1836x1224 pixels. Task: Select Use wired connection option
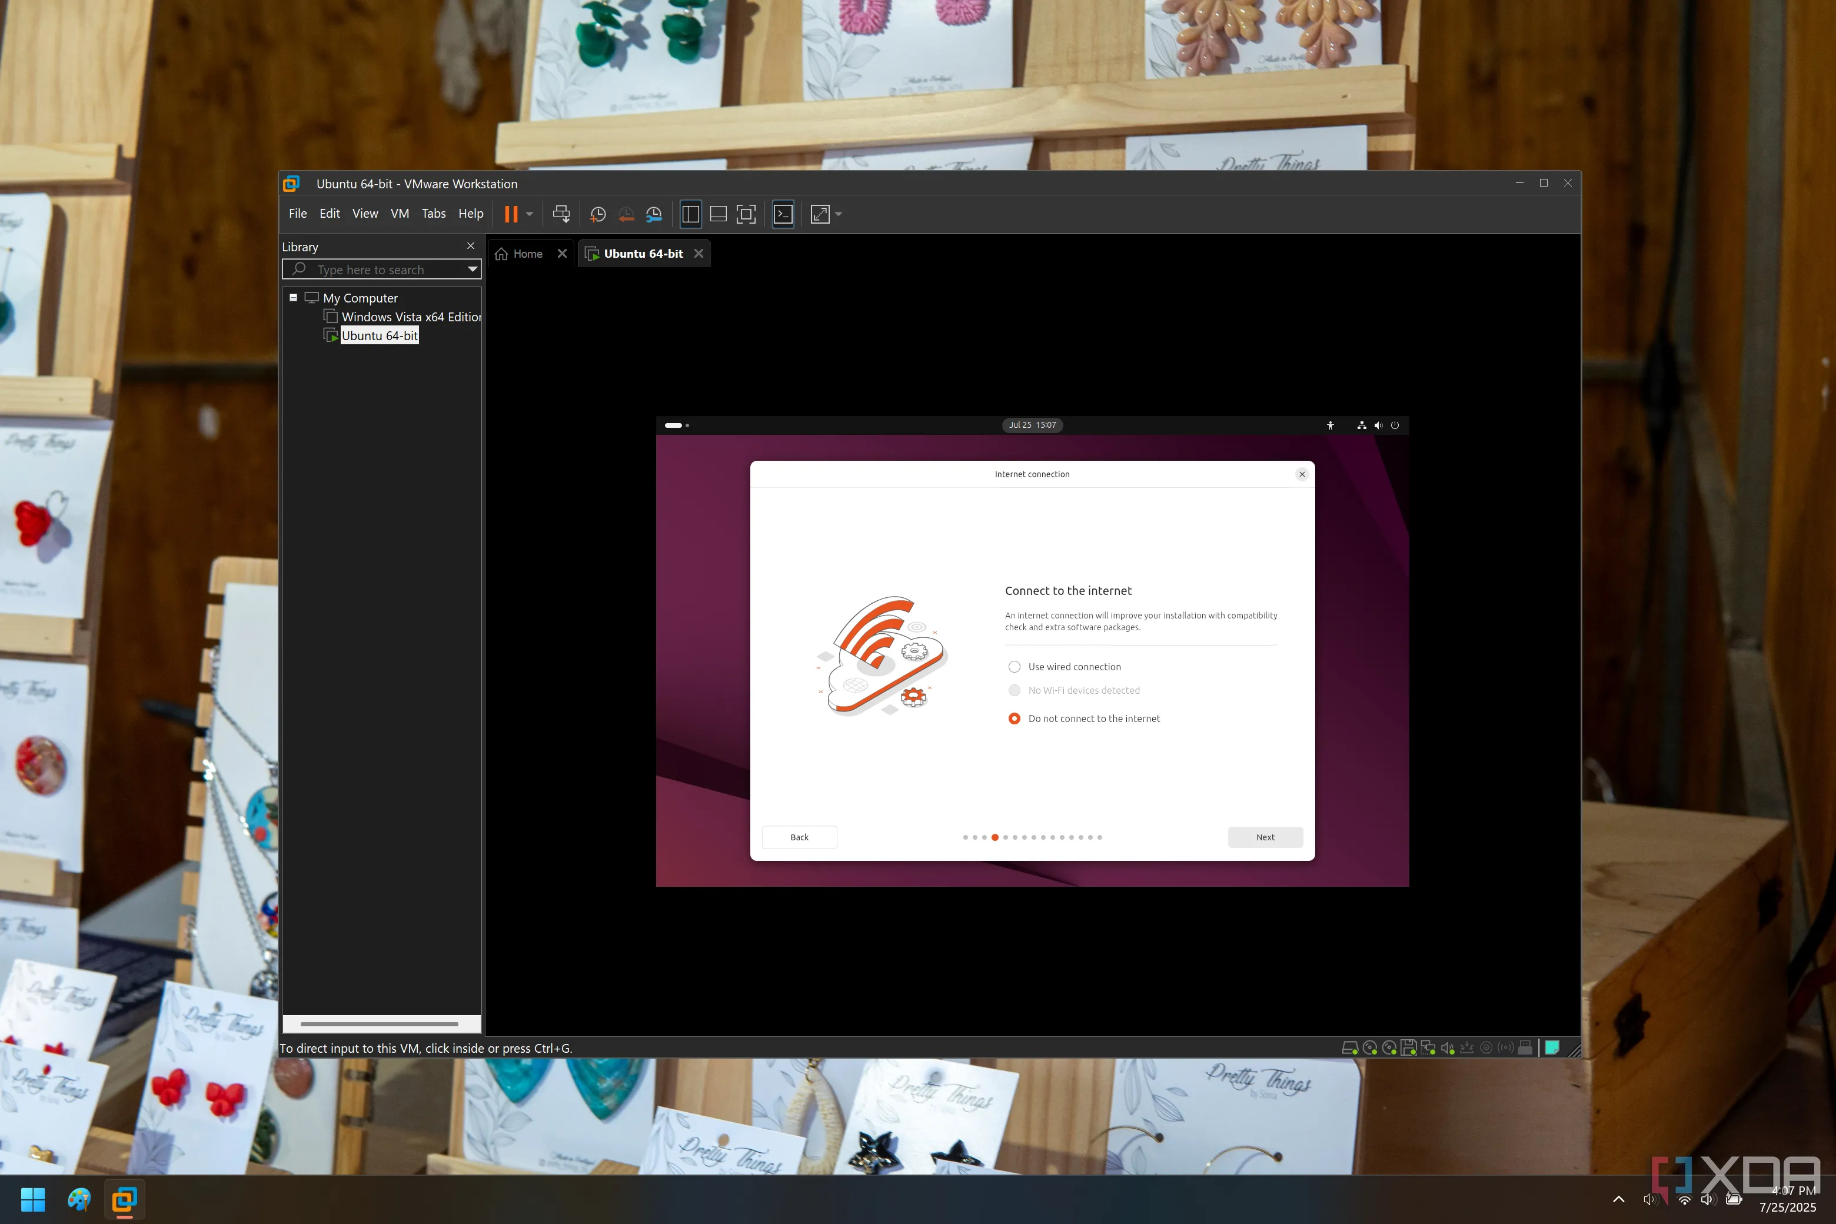pos(1014,667)
